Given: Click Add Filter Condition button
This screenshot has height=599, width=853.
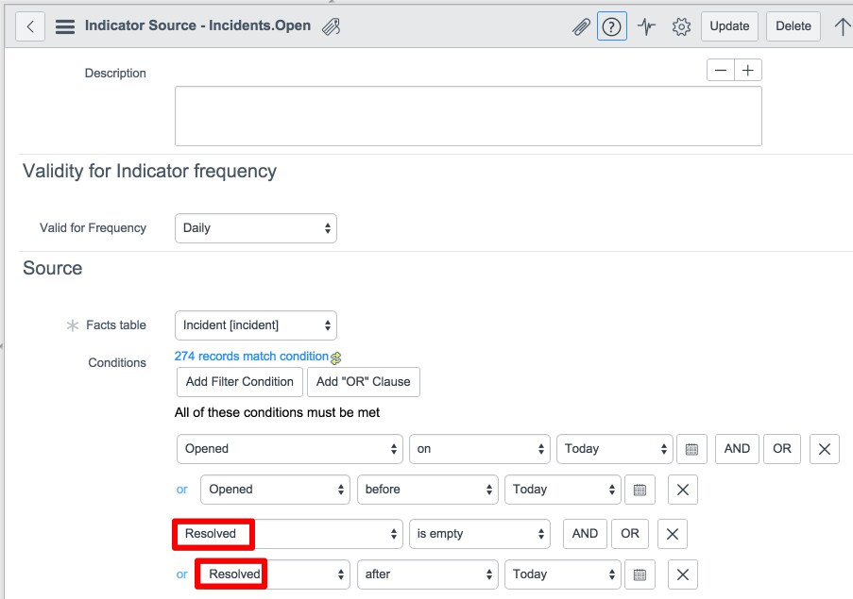Looking at the screenshot, I should tap(239, 382).
